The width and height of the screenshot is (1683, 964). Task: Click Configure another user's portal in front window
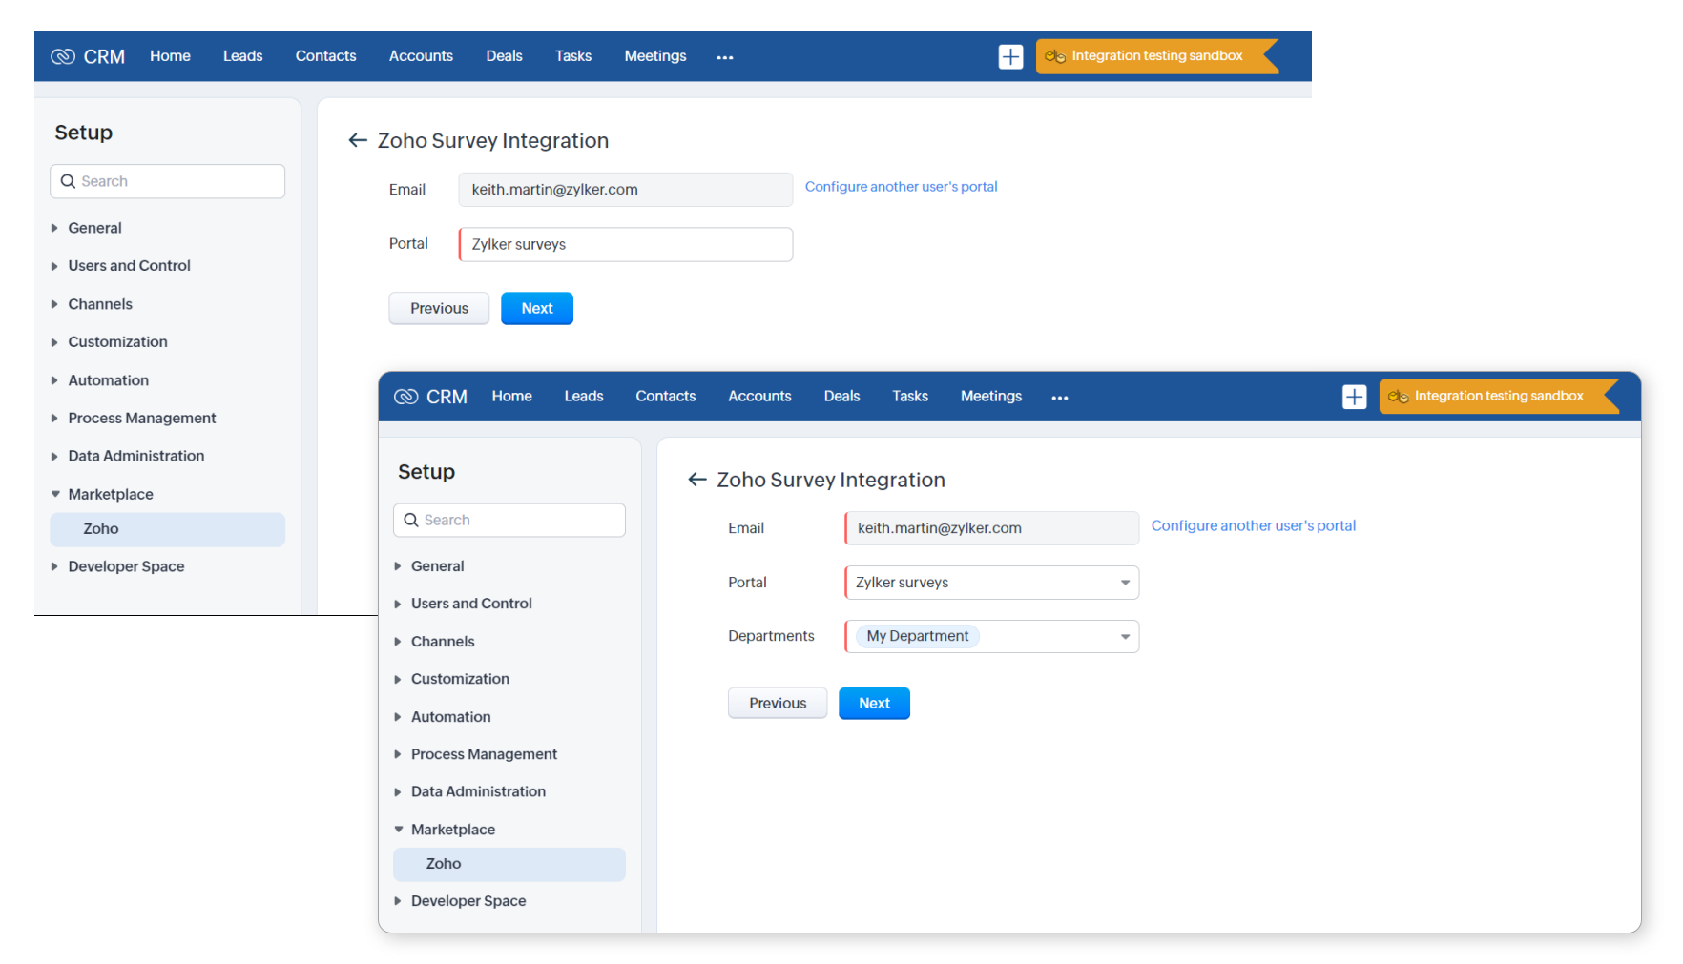coord(1254,525)
